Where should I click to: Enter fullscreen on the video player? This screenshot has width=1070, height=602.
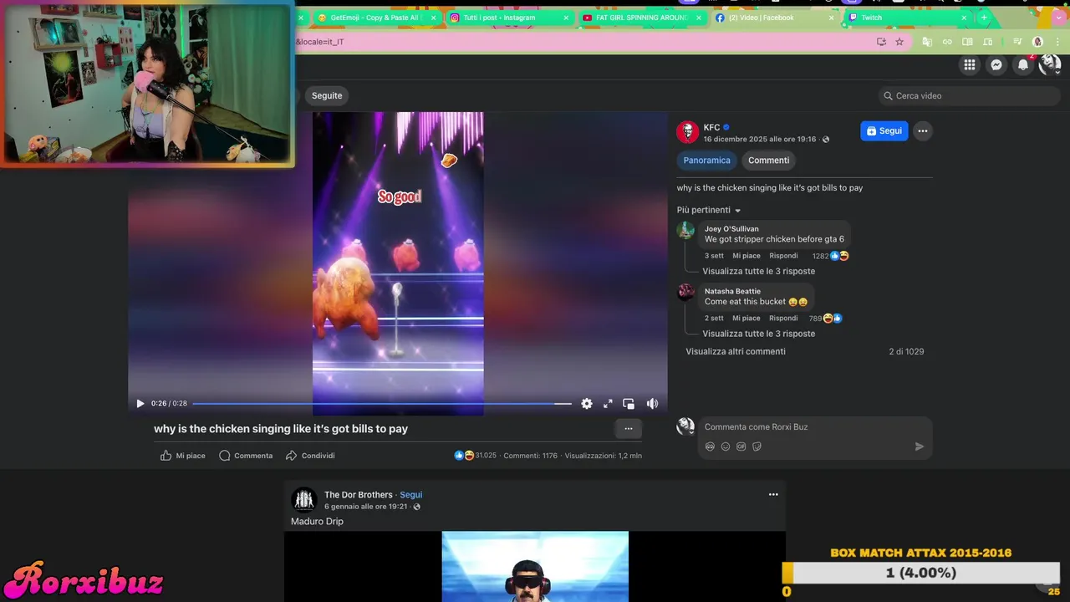coord(608,403)
